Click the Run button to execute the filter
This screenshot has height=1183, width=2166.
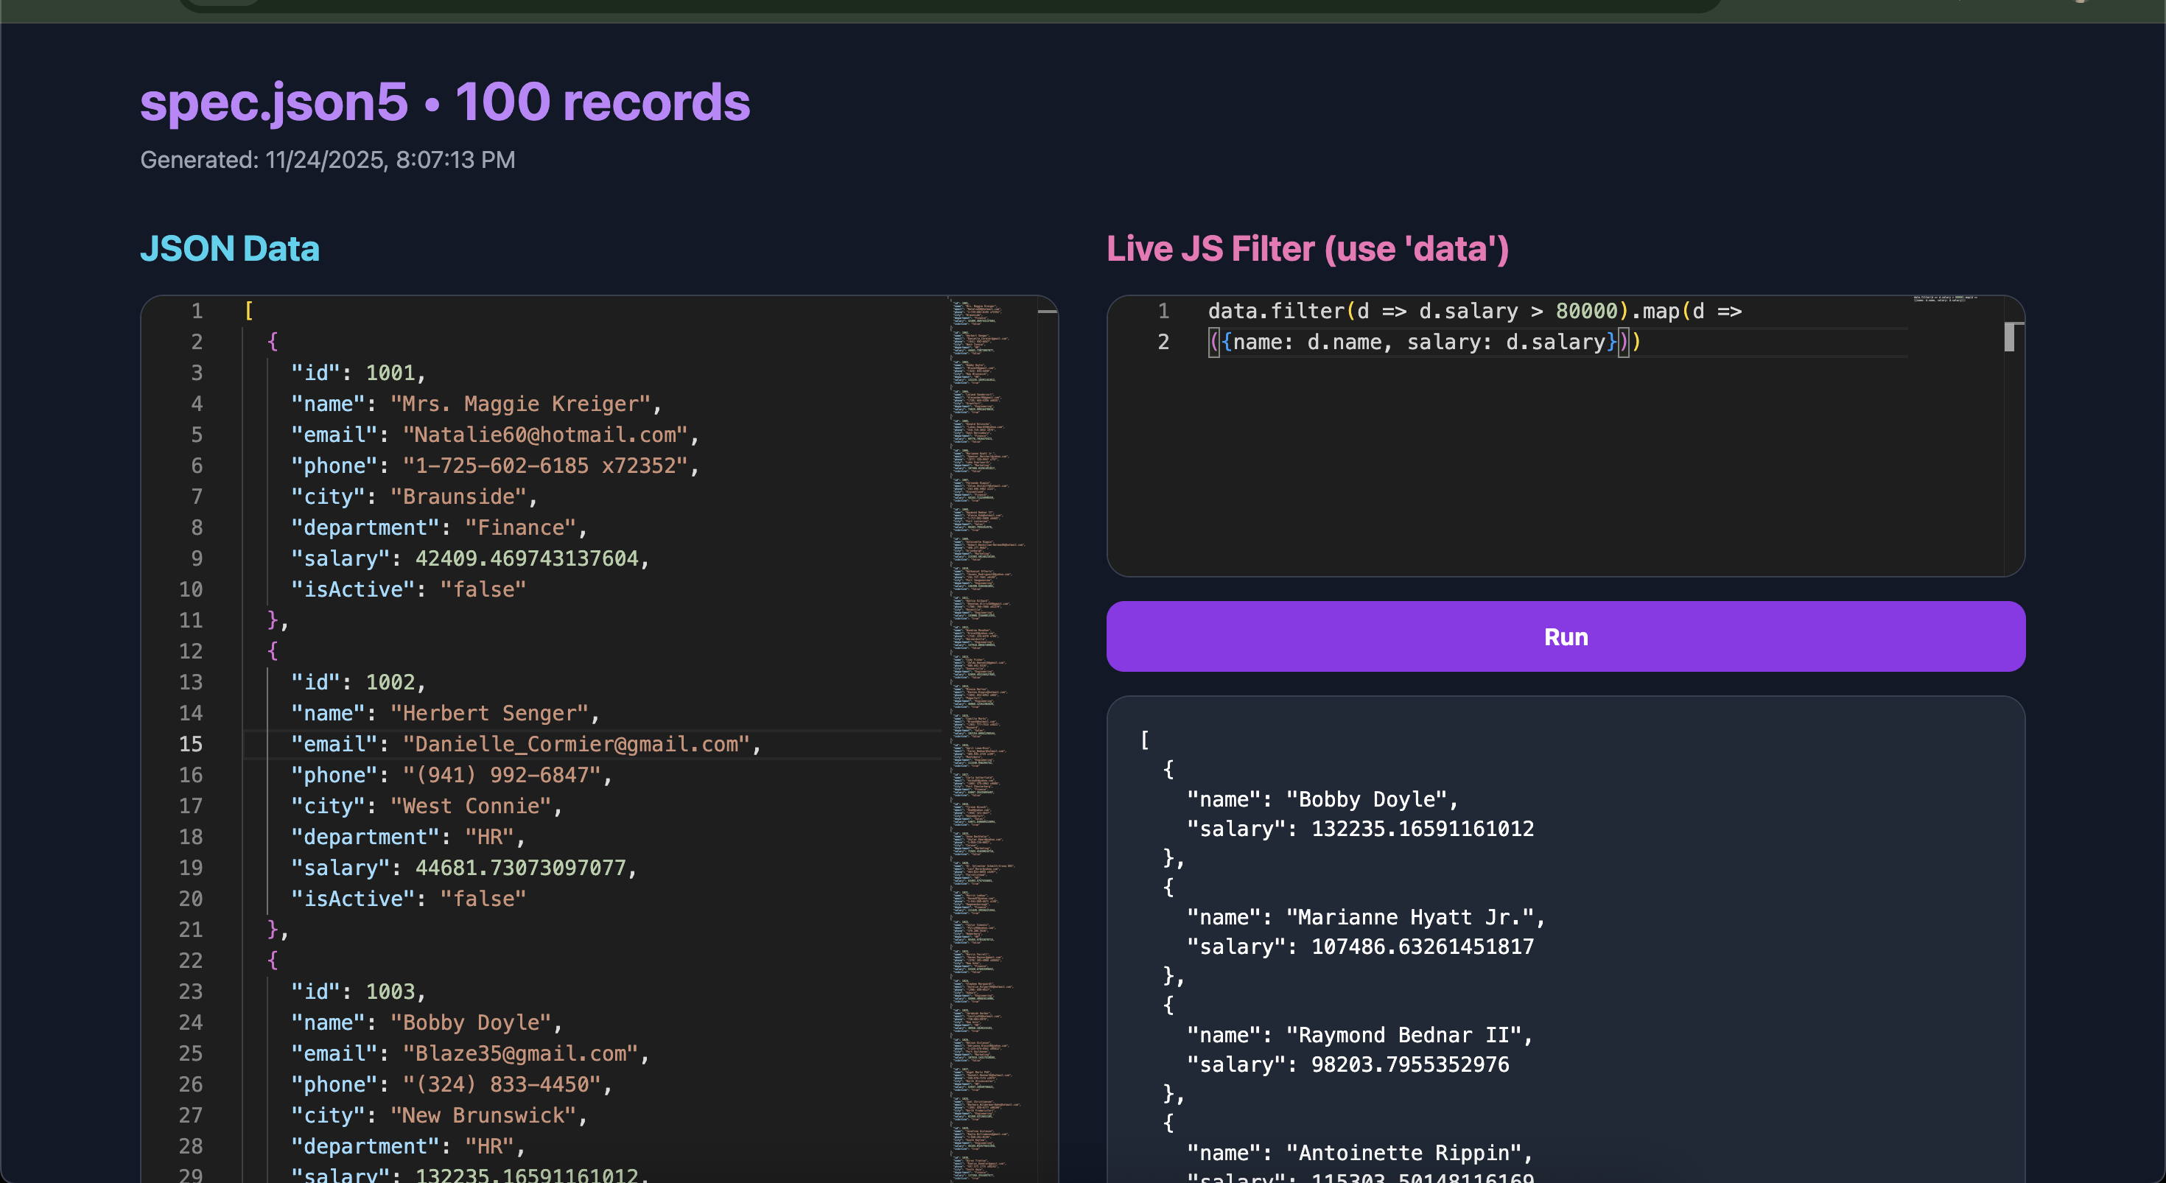pyautogui.click(x=1564, y=636)
